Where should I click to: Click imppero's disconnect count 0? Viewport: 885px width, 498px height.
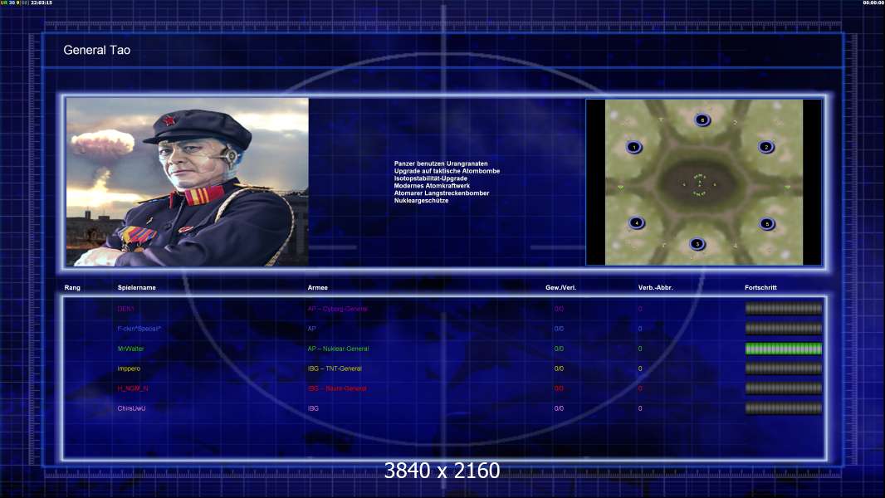pos(640,369)
